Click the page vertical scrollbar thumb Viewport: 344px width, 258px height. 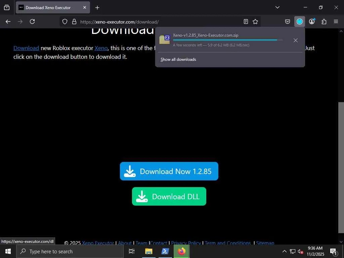(x=341, y=168)
